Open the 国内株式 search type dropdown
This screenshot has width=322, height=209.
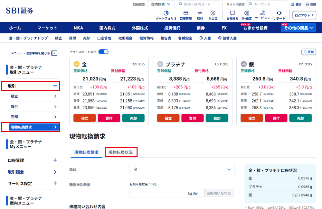point(161,4)
